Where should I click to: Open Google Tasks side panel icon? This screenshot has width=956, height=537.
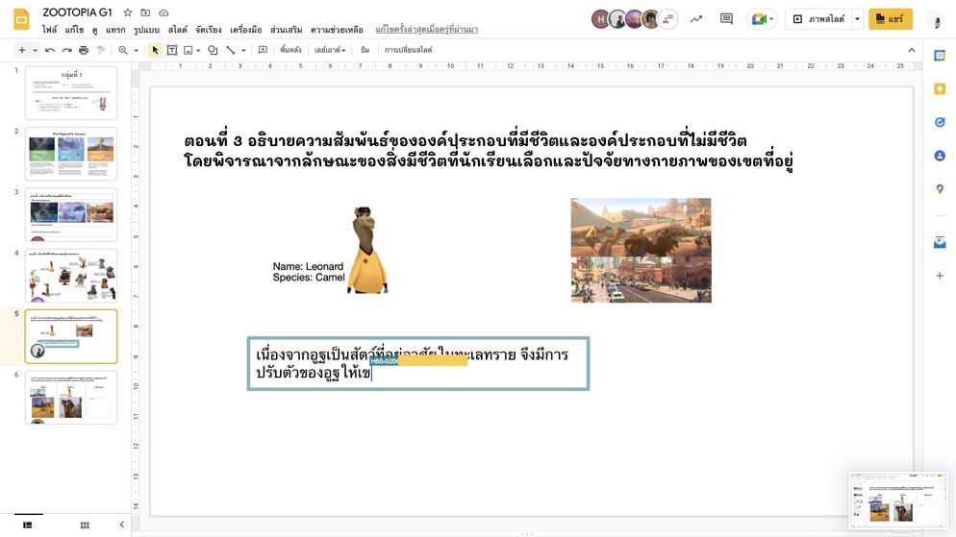940,122
